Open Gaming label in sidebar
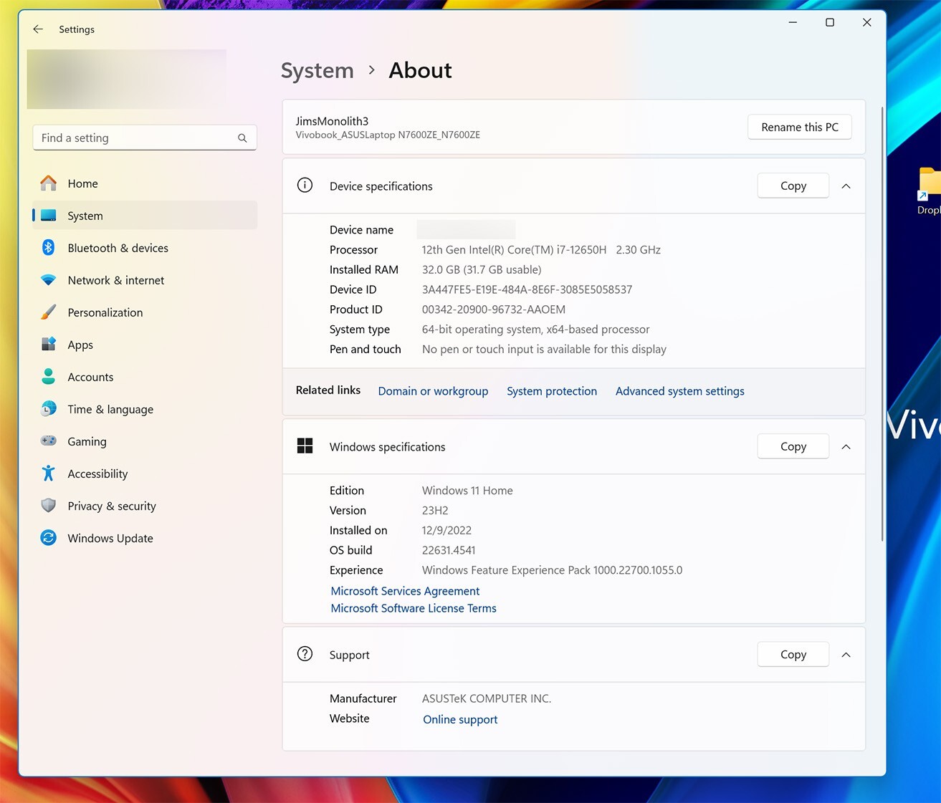 pyautogui.click(x=87, y=441)
